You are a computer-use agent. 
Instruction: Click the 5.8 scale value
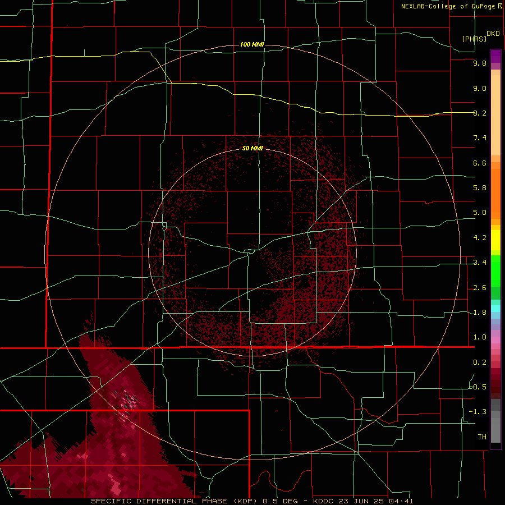480,188
